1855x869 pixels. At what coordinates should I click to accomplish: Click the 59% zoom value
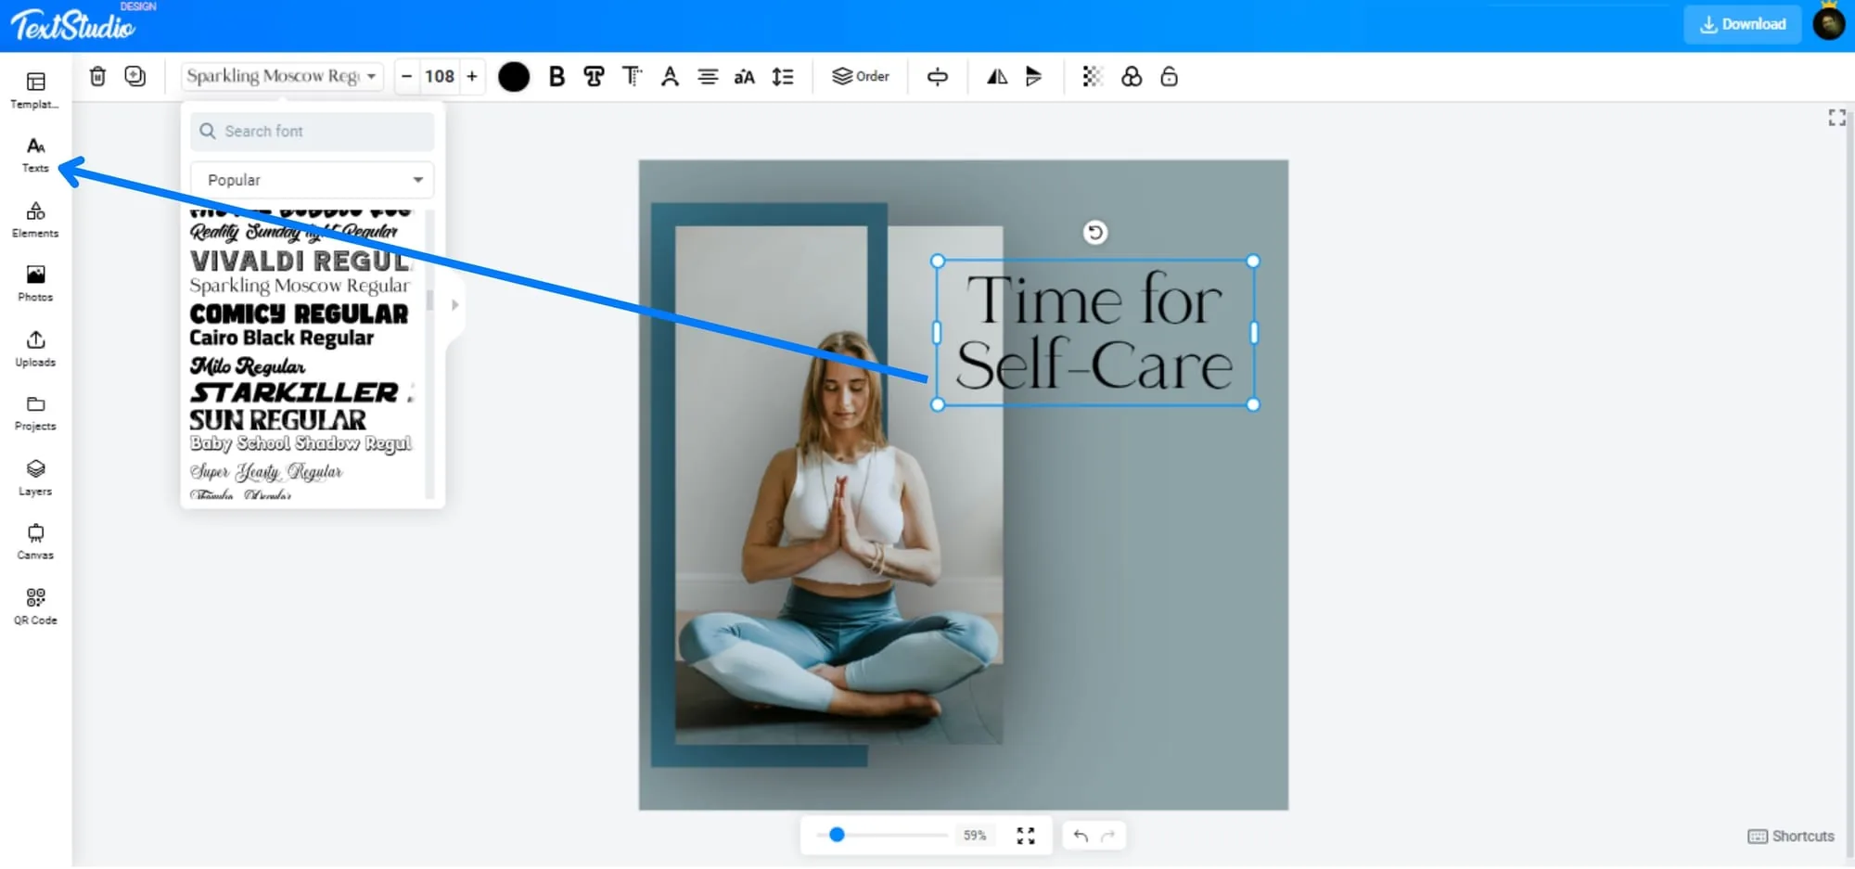(x=975, y=835)
